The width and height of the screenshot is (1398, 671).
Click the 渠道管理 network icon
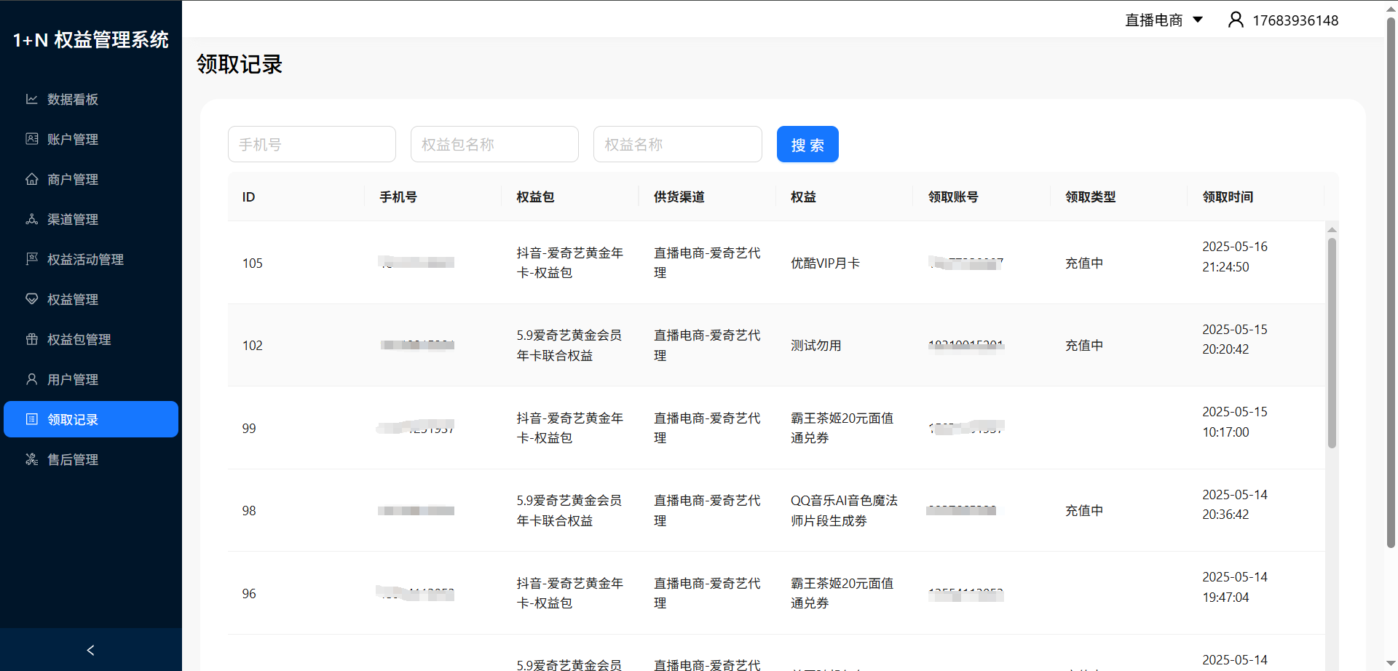click(31, 219)
